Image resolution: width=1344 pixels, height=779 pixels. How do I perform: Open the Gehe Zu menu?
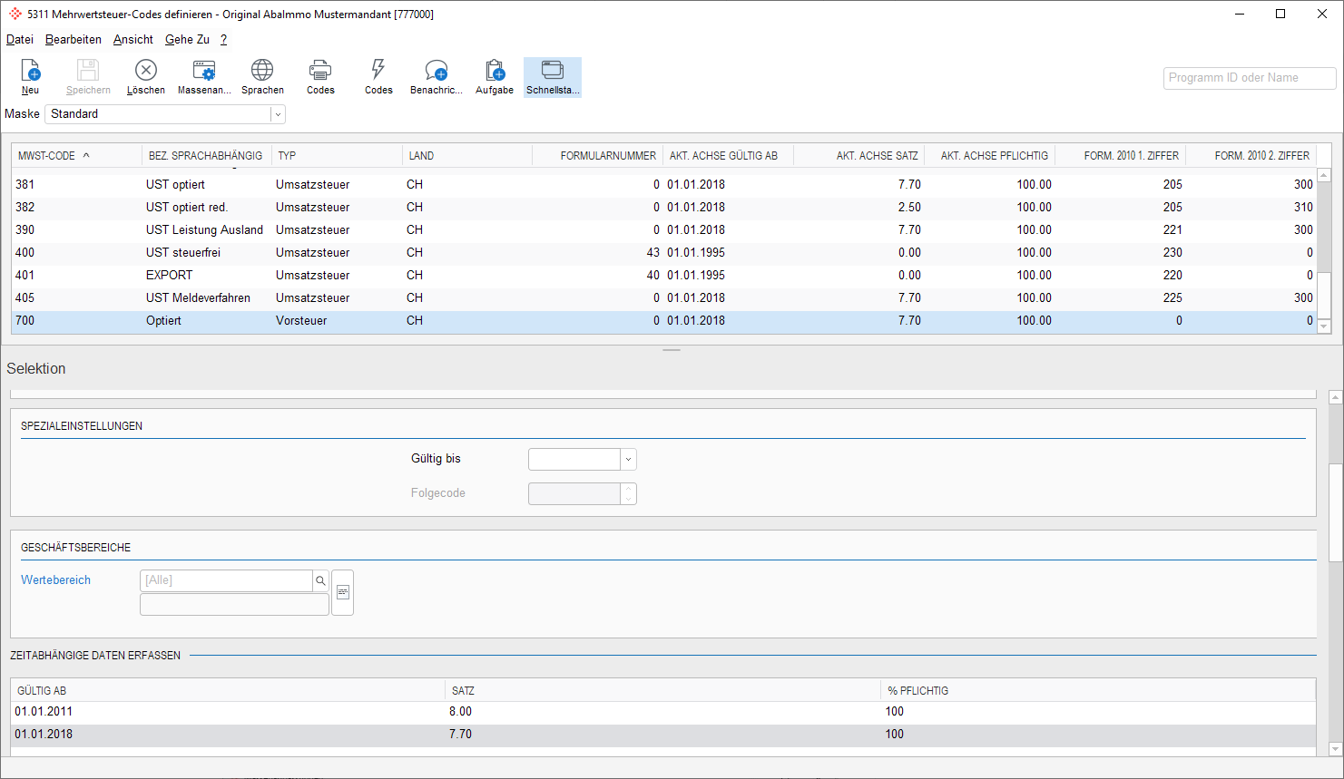187,39
